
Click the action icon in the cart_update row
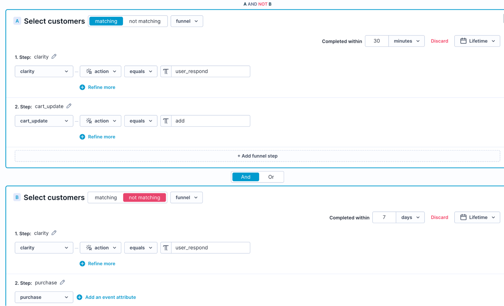coord(89,121)
